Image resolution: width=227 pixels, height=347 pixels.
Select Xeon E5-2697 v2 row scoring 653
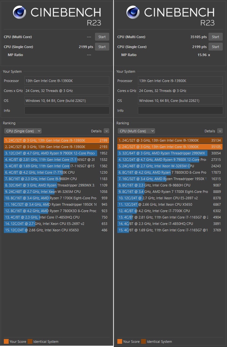pos(56,224)
